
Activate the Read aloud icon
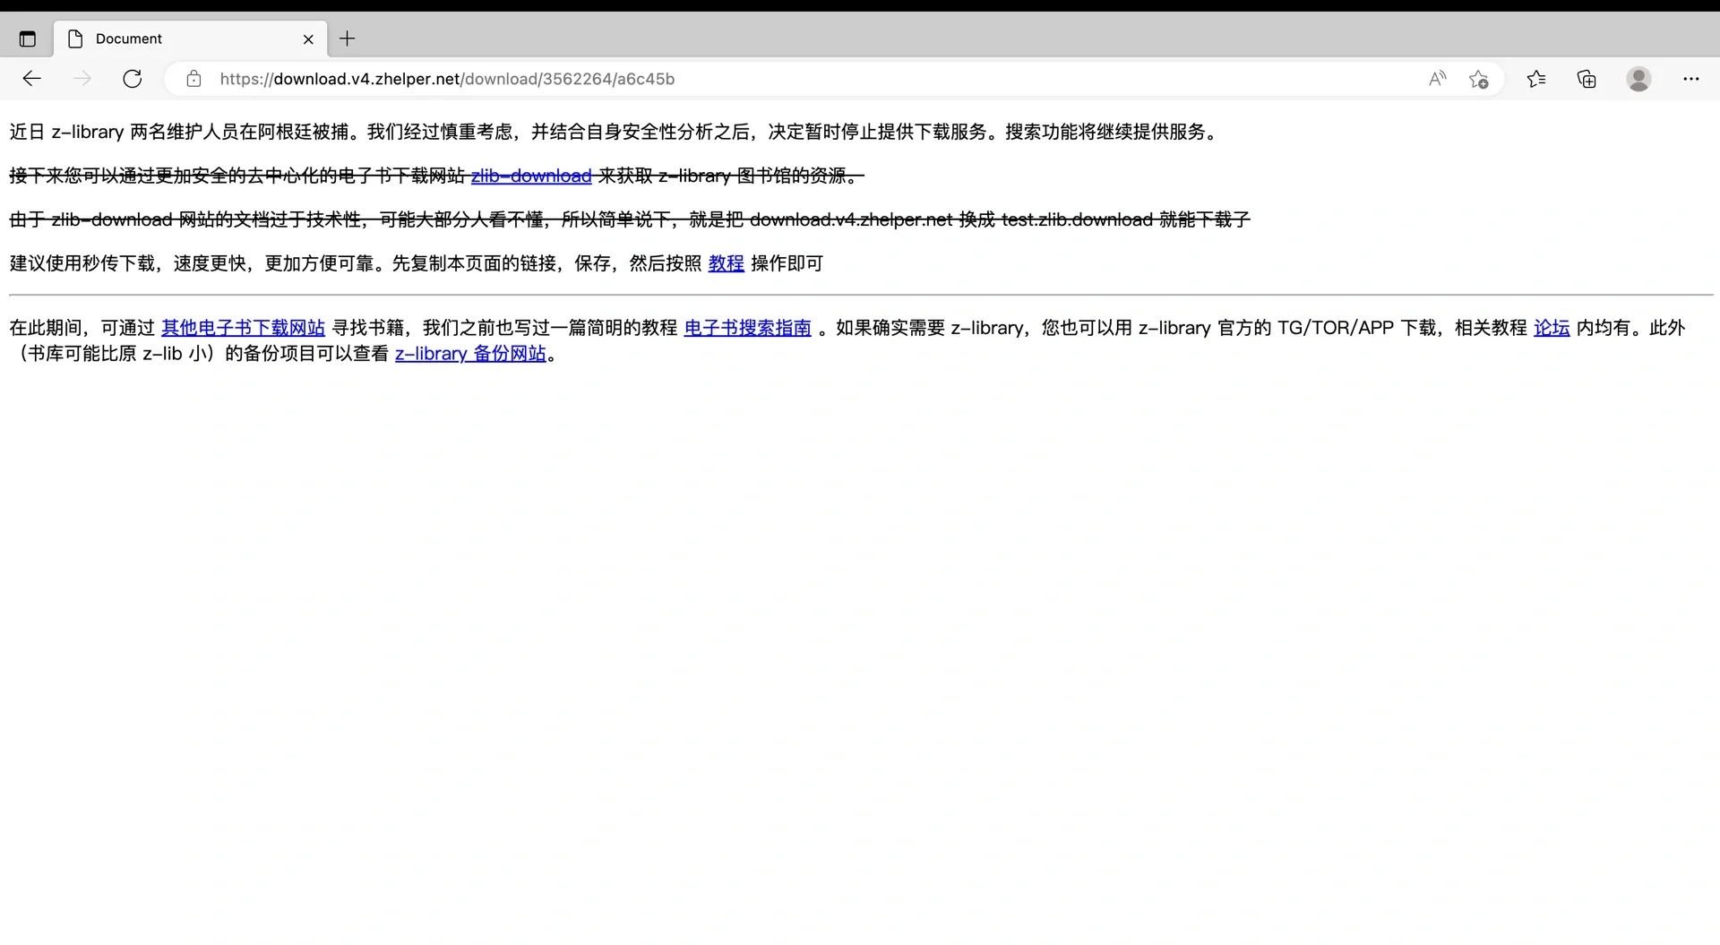[x=1437, y=79]
